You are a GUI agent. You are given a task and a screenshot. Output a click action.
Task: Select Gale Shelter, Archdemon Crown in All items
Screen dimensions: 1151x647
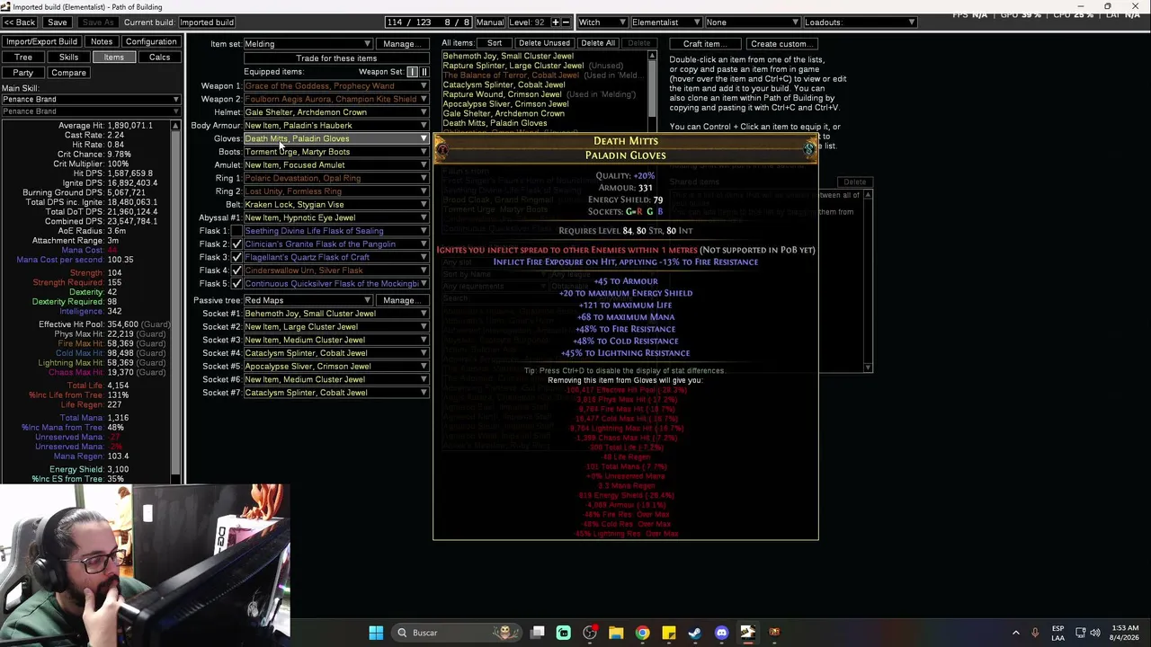504,113
